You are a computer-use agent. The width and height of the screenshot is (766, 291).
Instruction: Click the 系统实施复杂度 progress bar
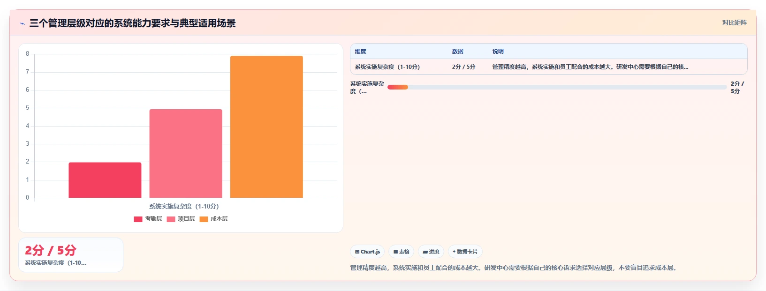[557, 87]
